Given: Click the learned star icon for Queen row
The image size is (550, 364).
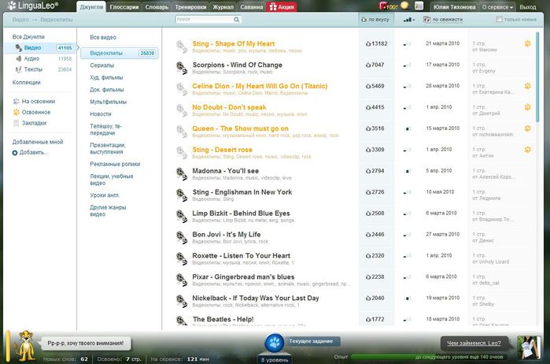Looking at the screenshot, I should (527, 128).
